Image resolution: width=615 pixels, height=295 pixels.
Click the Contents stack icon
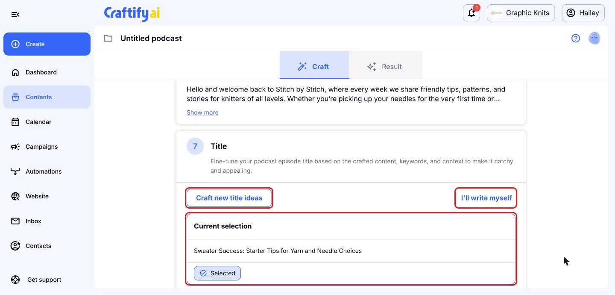(15, 97)
